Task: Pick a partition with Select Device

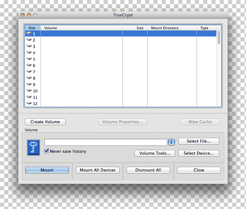Action: pyautogui.click(x=199, y=153)
